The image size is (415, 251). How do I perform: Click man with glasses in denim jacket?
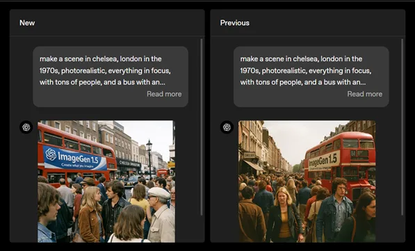(x=334, y=209)
